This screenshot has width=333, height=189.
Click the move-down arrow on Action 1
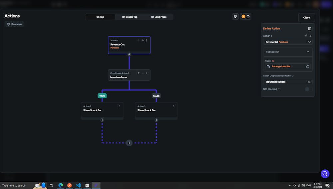(143, 40)
